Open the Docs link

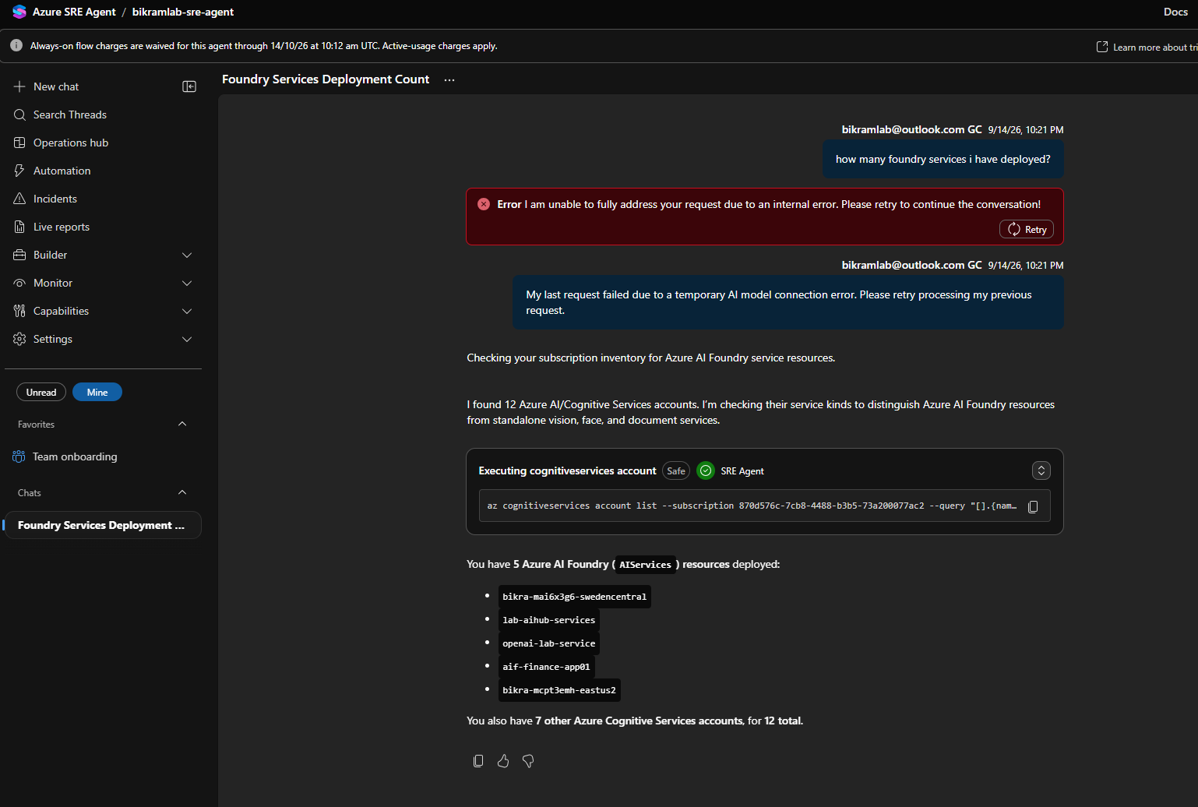[x=1175, y=12]
